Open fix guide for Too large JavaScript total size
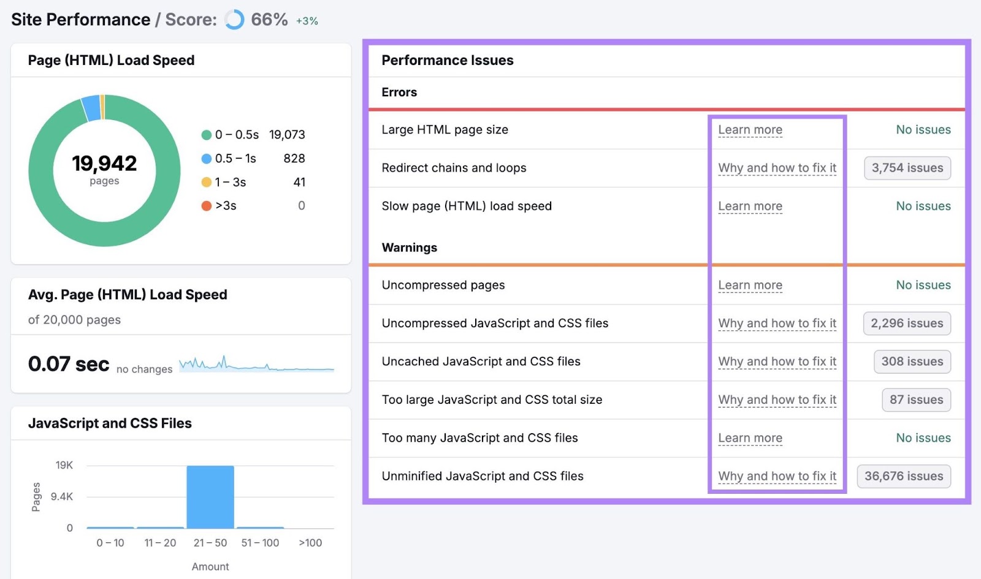This screenshot has height=579, width=981. (x=777, y=400)
